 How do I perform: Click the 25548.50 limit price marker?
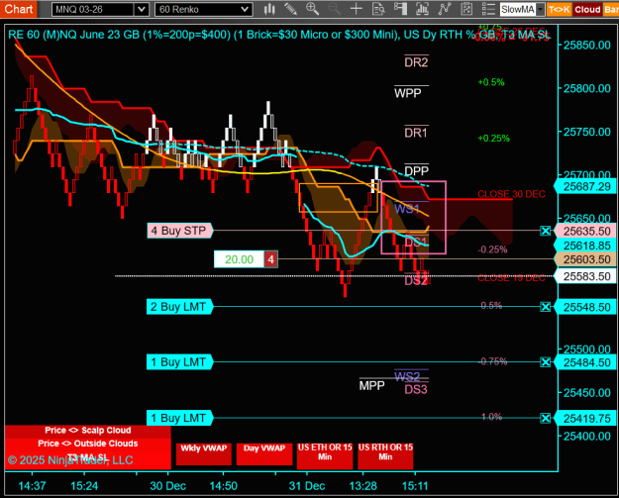585,307
